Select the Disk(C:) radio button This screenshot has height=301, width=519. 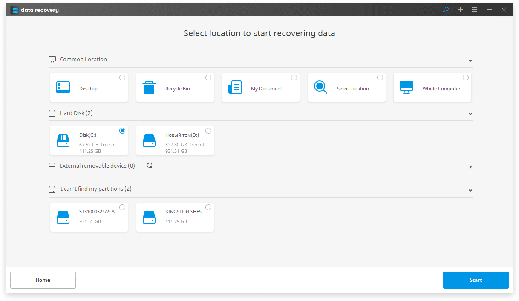pos(122,131)
